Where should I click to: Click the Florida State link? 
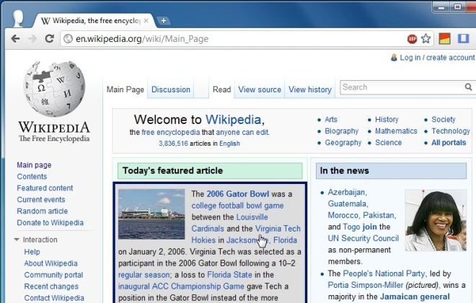229,275
